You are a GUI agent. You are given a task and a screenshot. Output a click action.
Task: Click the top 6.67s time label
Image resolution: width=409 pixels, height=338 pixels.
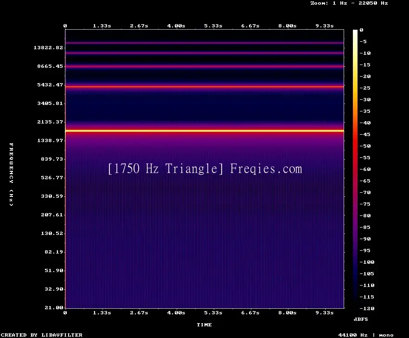coord(250,26)
